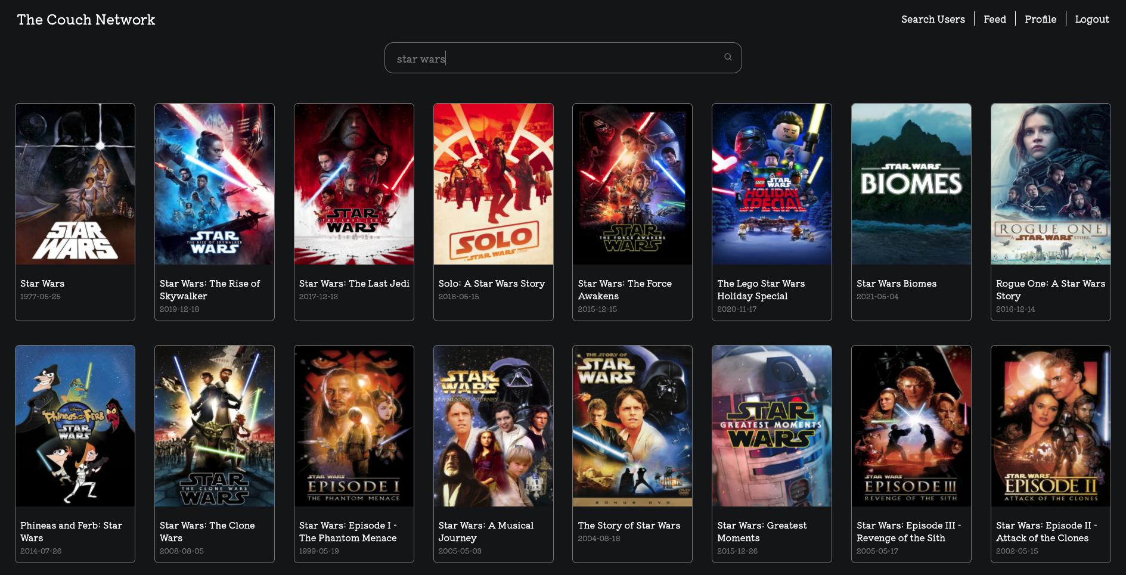Select "Star Wars: The Rise of Skywalker" title
The width and height of the screenshot is (1126, 575).
pos(210,290)
